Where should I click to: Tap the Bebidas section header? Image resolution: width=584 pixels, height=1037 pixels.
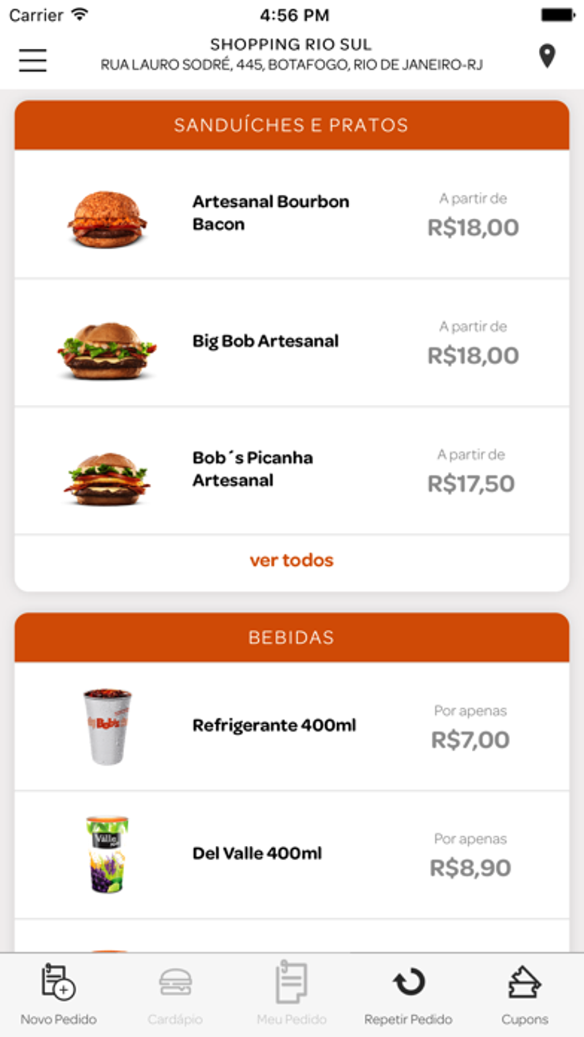(x=291, y=637)
